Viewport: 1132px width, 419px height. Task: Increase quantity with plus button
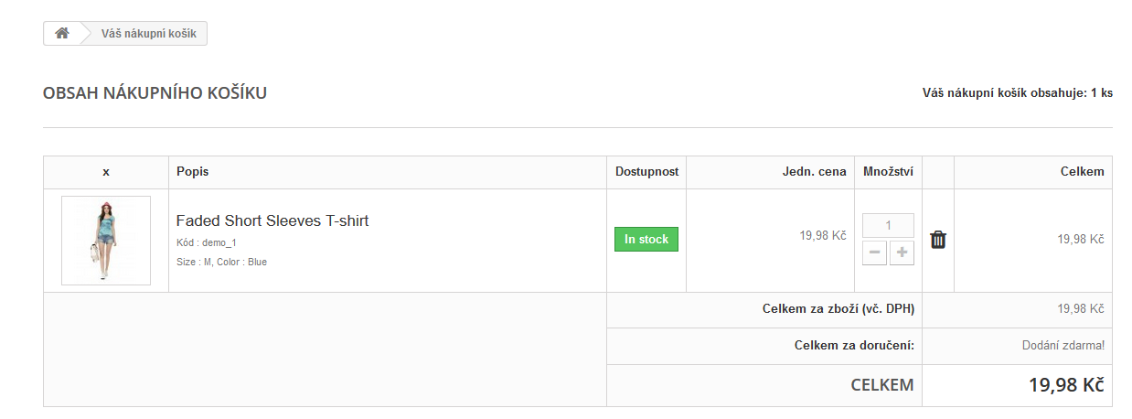pyautogui.click(x=902, y=253)
